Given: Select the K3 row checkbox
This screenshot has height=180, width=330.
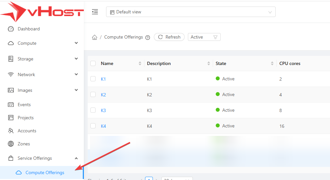Looking at the screenshot, I should tap(93, 110).
